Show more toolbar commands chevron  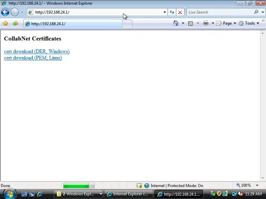(263, 21)
